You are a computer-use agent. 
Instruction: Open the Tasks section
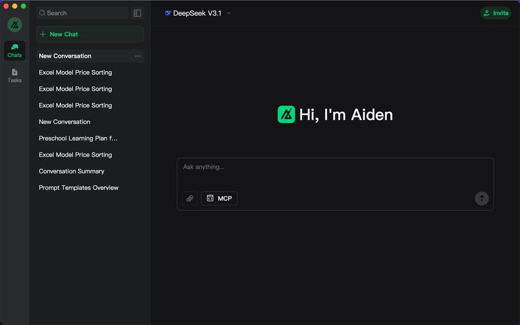pyautogui.click(x=14, y=76)
